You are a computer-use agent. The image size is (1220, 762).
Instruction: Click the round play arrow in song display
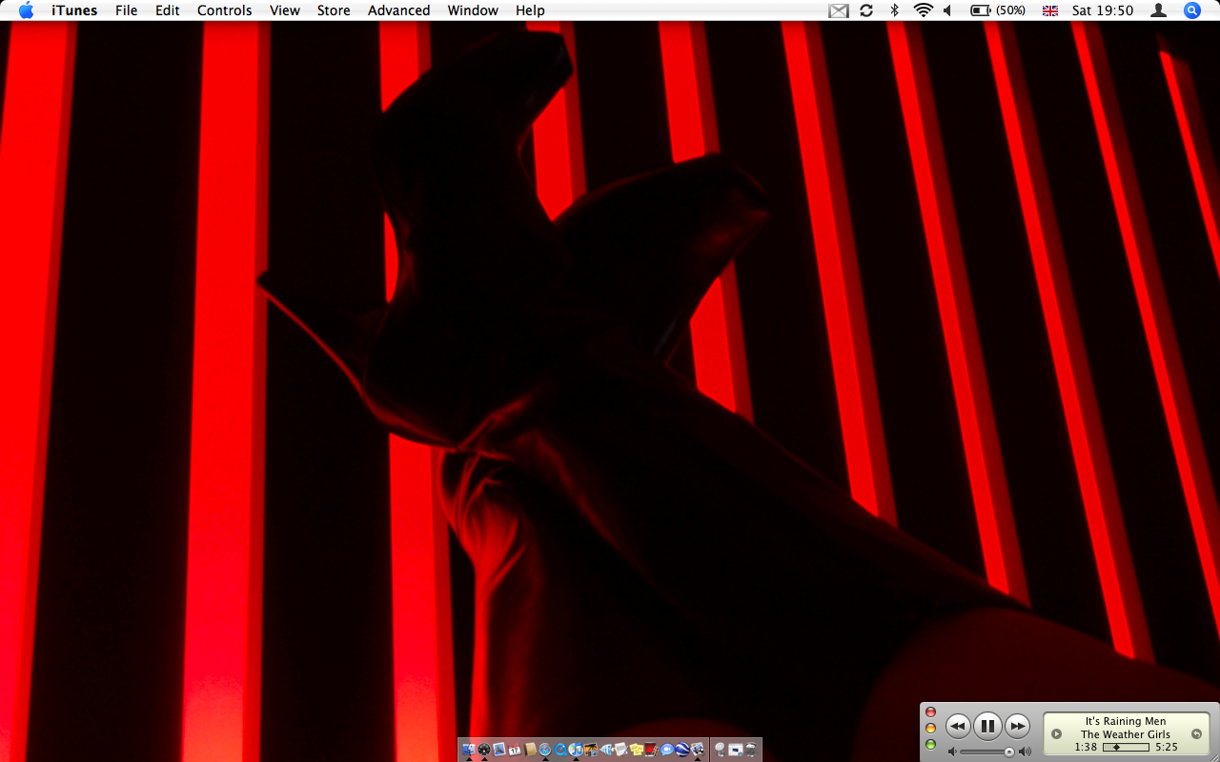pyautogui.click(x=1056, y=734)
